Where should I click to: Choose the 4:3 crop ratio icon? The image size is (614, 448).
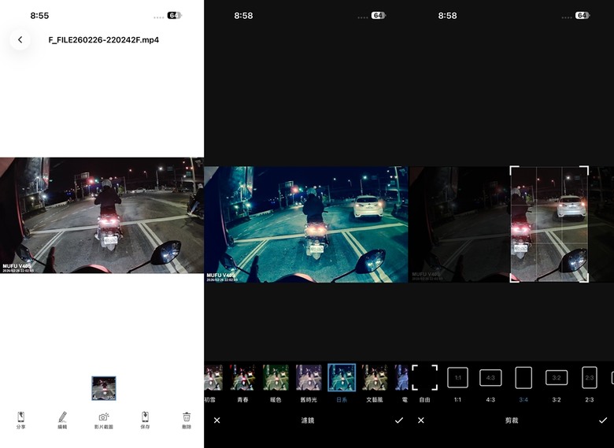(x=490, y=377)
